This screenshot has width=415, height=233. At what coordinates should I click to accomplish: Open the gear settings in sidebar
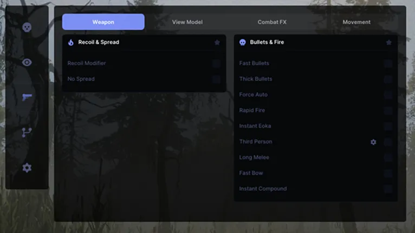tap(27, 168)
